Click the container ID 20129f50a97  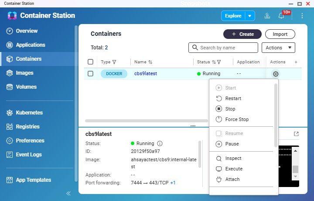pos(145,151)
